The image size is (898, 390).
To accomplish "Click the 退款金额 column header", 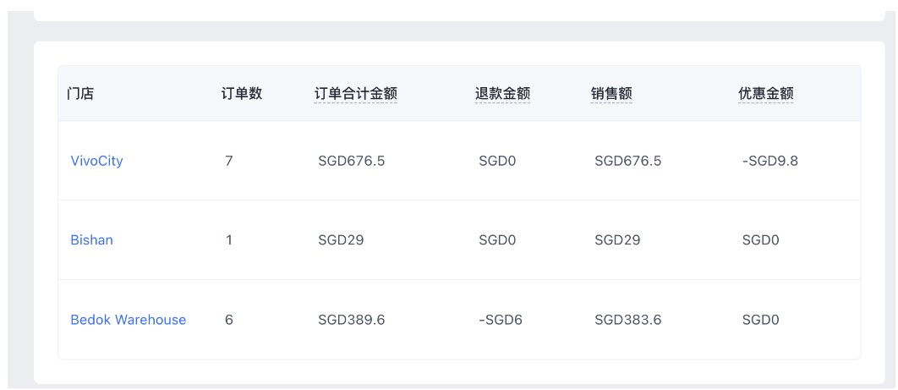I will [502, 93].
